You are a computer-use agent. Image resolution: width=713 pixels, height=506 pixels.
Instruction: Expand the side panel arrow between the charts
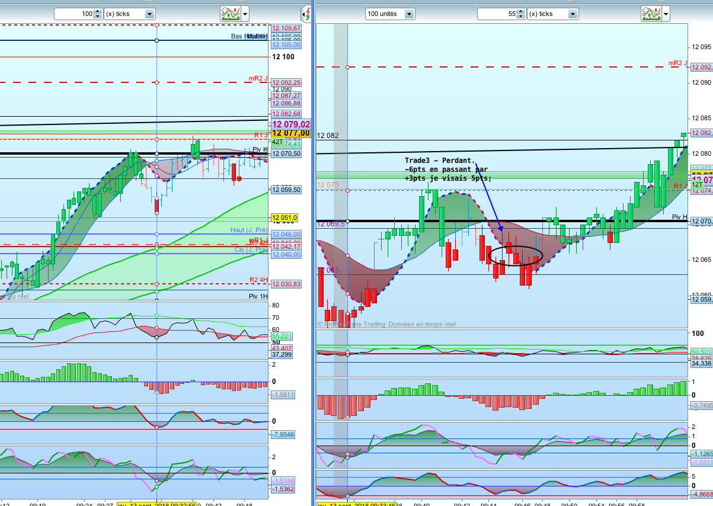[x=306, y=13]
